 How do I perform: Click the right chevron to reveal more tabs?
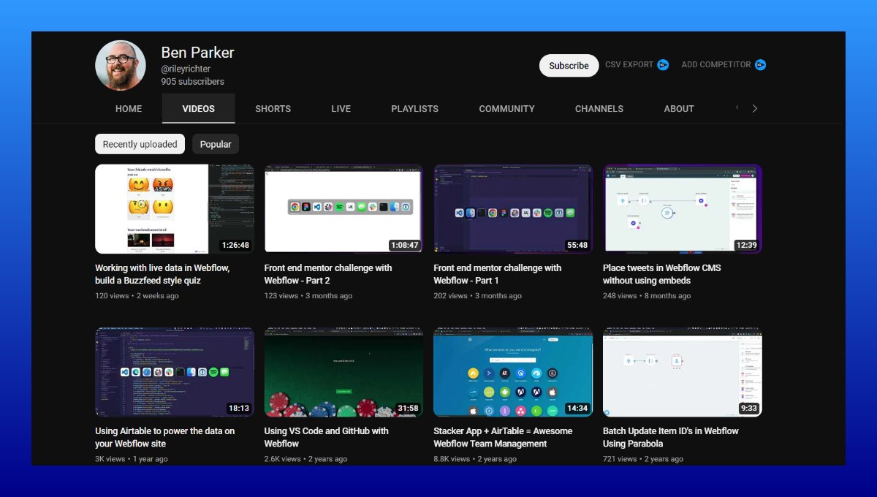[754, 108]
